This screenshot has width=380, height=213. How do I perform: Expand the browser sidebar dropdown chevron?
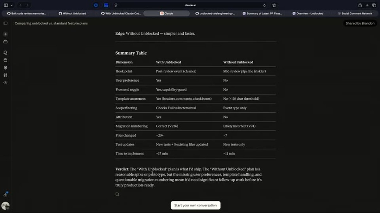(x=12, y=5)
